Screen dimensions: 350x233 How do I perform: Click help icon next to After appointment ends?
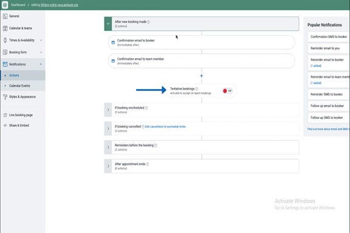(x=147, y=164)
